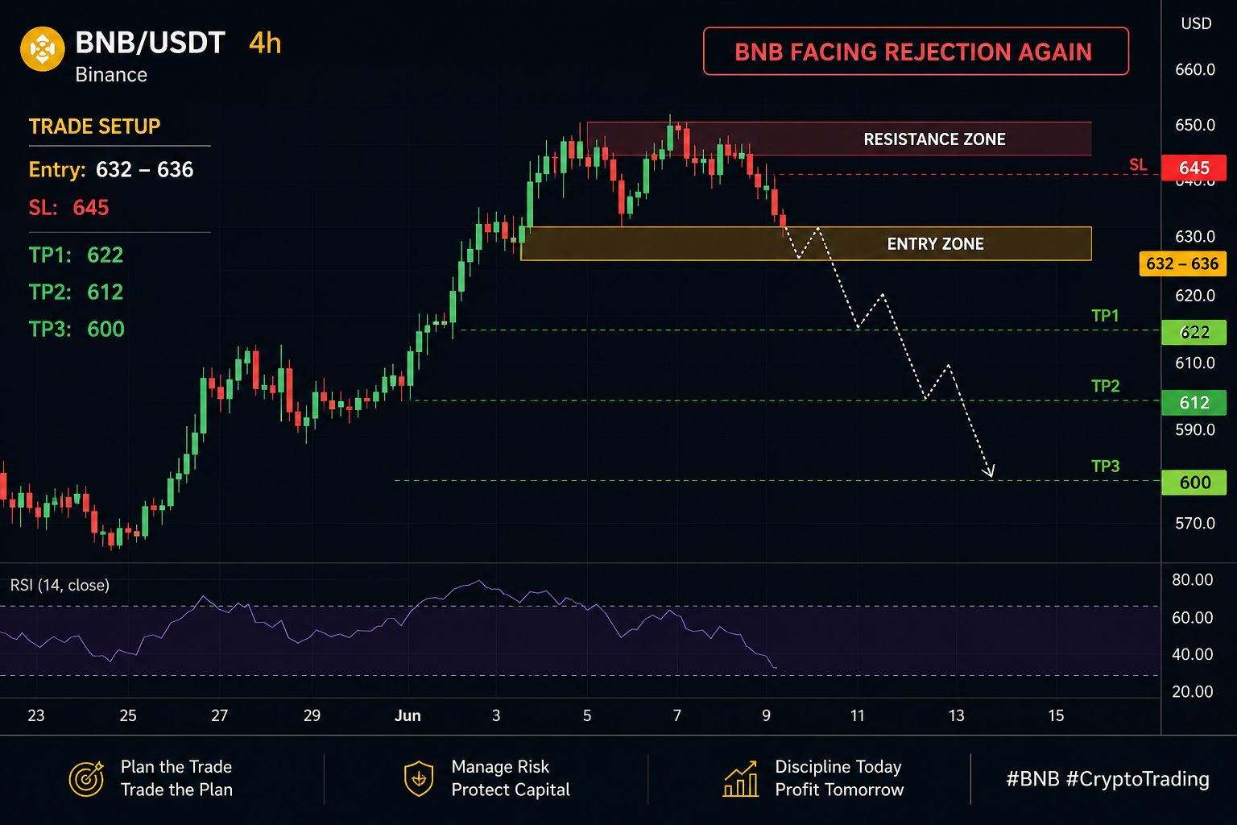Click the date label 25 on time axis
The image size is (1237, 825).
(128, 715)
